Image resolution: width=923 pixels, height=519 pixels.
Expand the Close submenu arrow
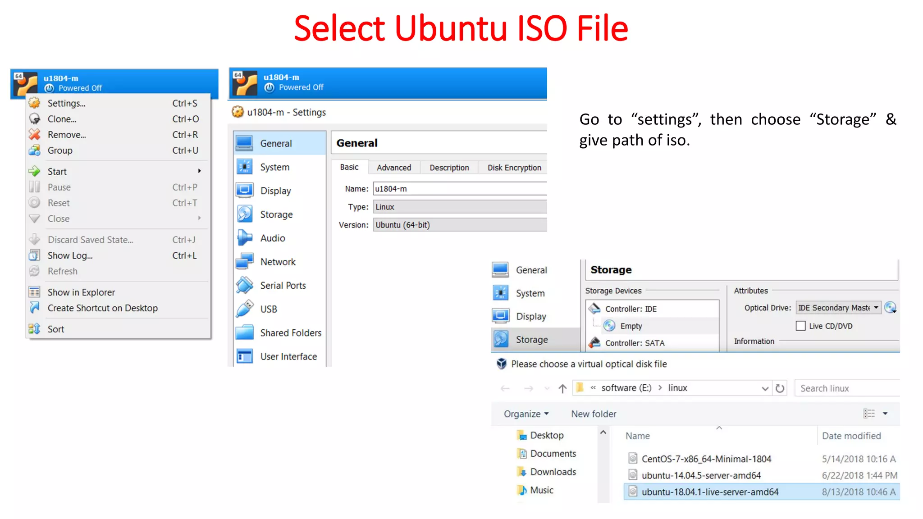[x=199, y=218]
